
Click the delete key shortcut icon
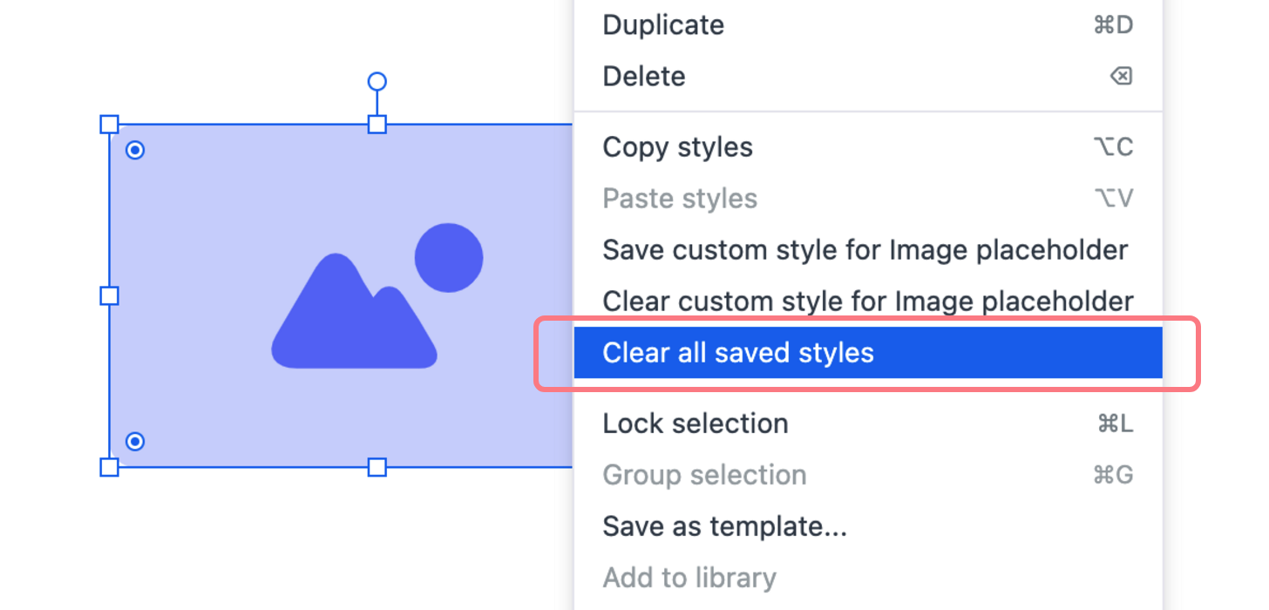point(1121,76)
